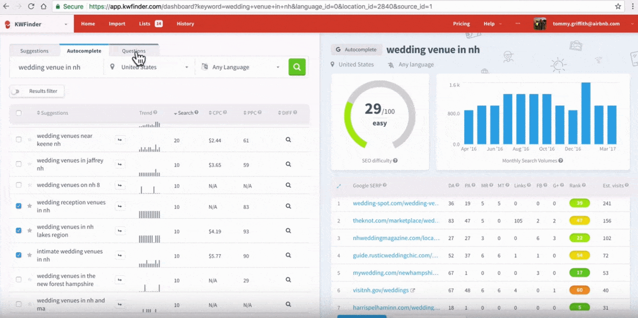Click magnifier icon for wedding venues near keene nh
The width and height of the screenshot is (638, 318).
[288, 140]
